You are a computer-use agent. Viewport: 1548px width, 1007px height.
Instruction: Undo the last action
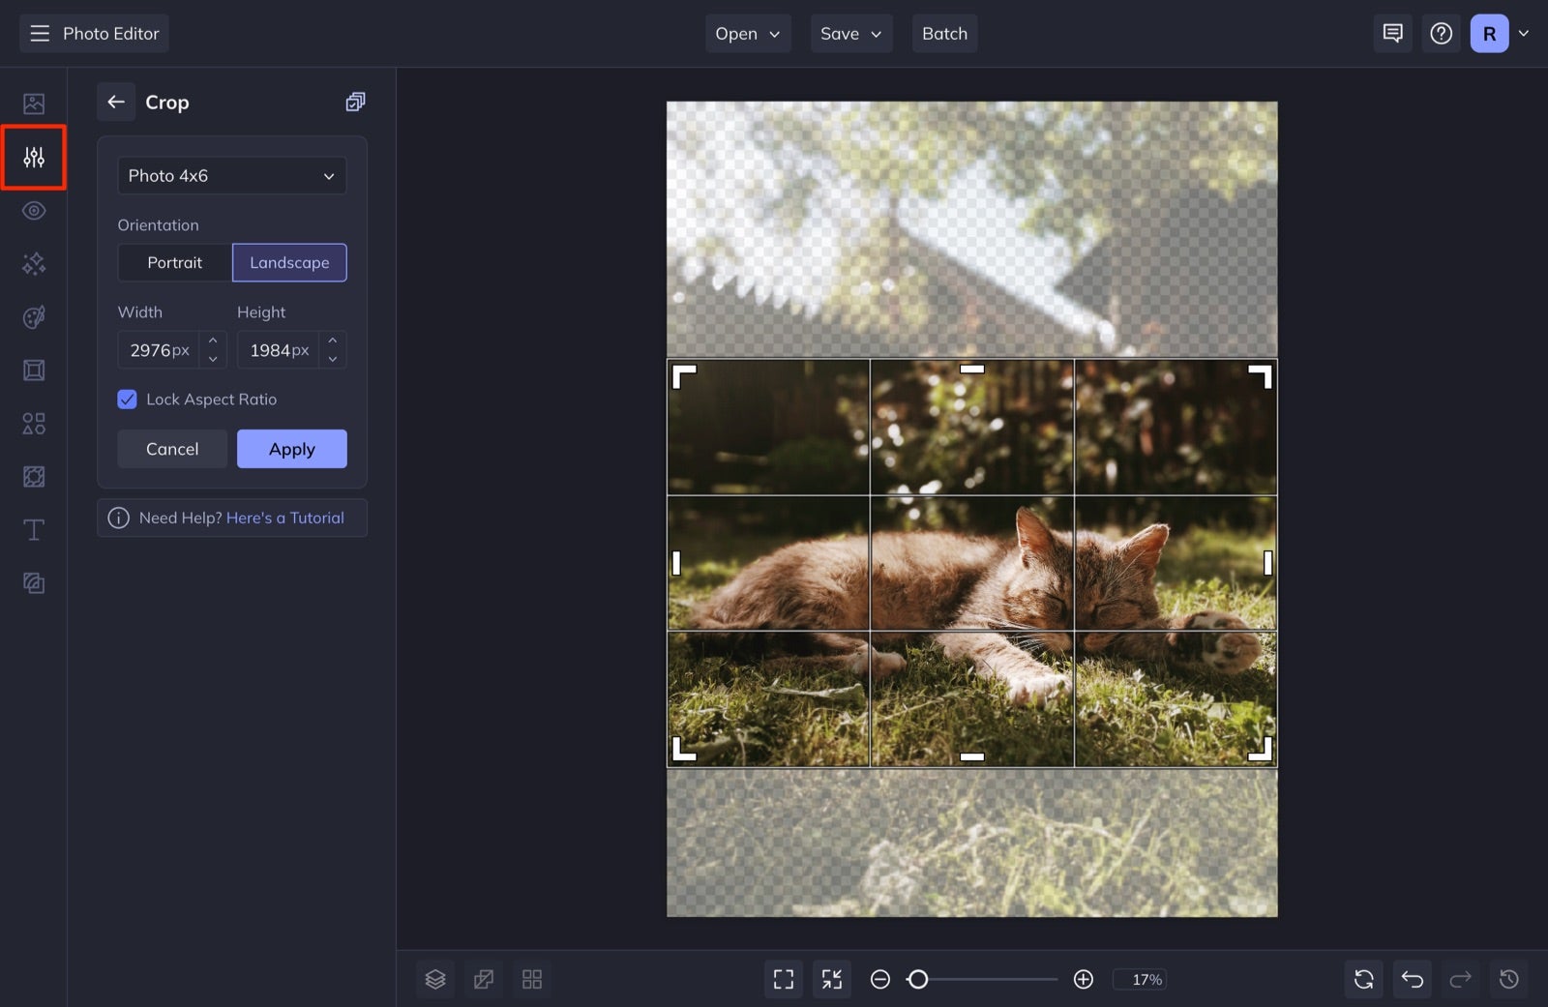tap(1413, 979)
